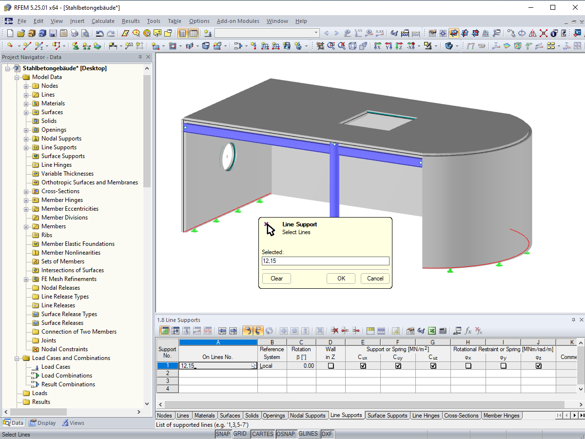The width and height of the screenshot is (585, 439).
Task: Uncheck the Cuy support checkbox in row 1
Action: tap(397, 366)
